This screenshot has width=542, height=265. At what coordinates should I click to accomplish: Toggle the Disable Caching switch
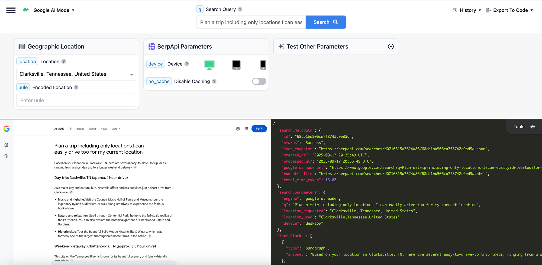coord(259,81)
